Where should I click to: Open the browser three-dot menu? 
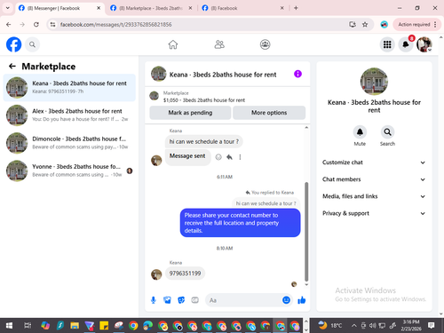(x=435, y=24)
